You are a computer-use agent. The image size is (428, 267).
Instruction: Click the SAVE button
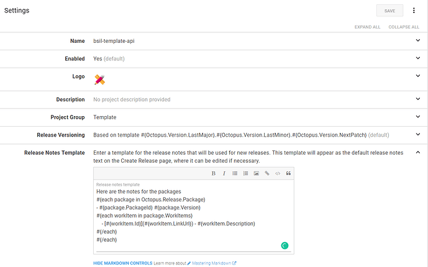pos(389,11)
